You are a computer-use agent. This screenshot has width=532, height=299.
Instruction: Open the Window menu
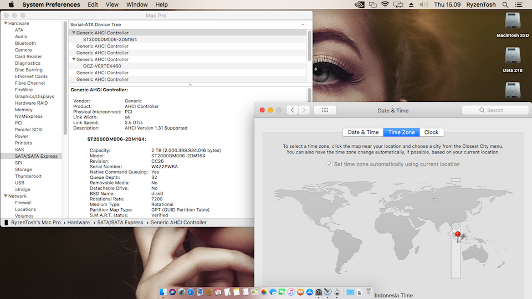click(x=137, y=4)
